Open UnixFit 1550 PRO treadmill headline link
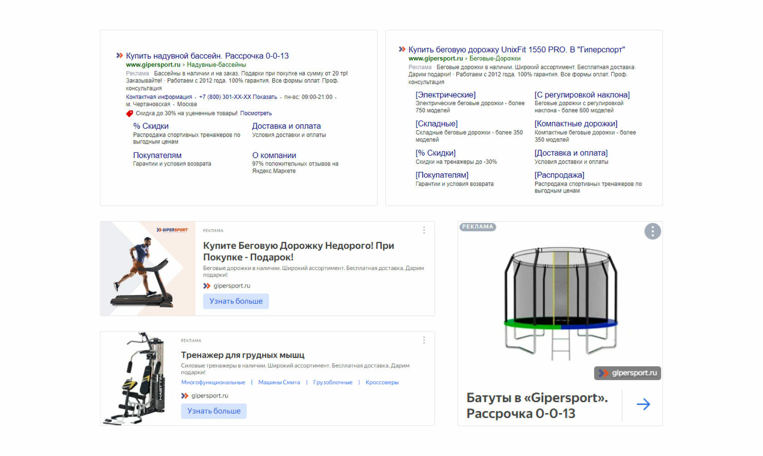This screenshot has width=763, height=456. tap(516, 49)
